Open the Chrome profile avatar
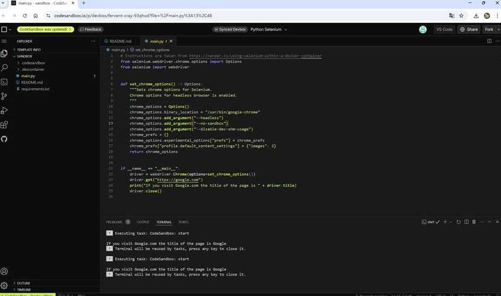Image resolution: width=501 pixels, height=296 pixels. [x=487, y=16]
